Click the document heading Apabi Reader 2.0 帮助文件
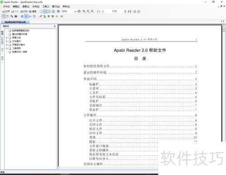The width and height of the screenshot is (226, 175). pos(140,50)
